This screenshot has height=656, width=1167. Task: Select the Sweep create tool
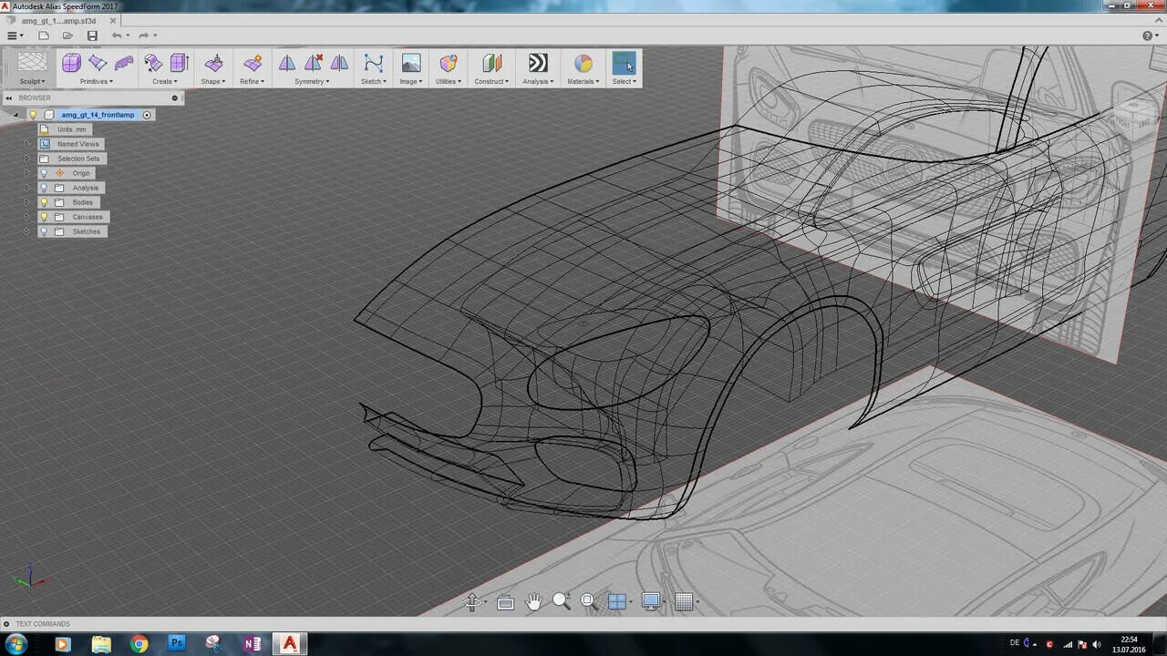tap(153, 63)
